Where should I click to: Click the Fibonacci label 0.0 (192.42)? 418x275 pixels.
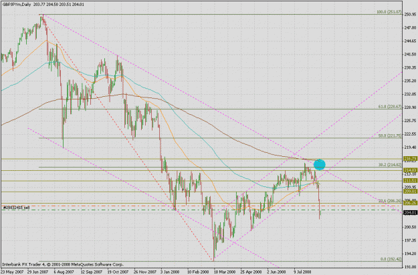click(x=391, y=259)
